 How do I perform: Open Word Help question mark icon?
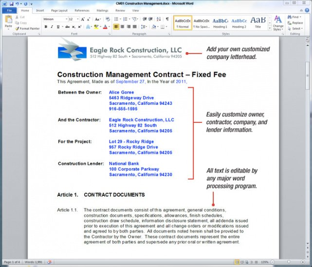307,10
